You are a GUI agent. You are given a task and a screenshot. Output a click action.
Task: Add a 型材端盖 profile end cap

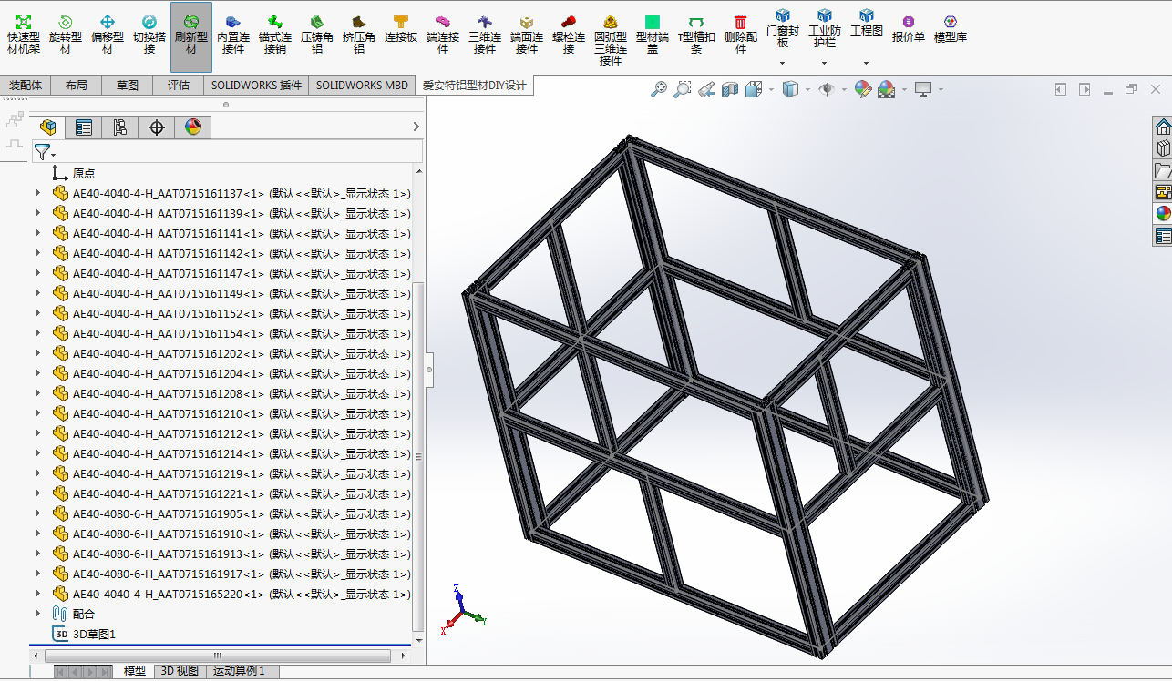tap(653, 35)
